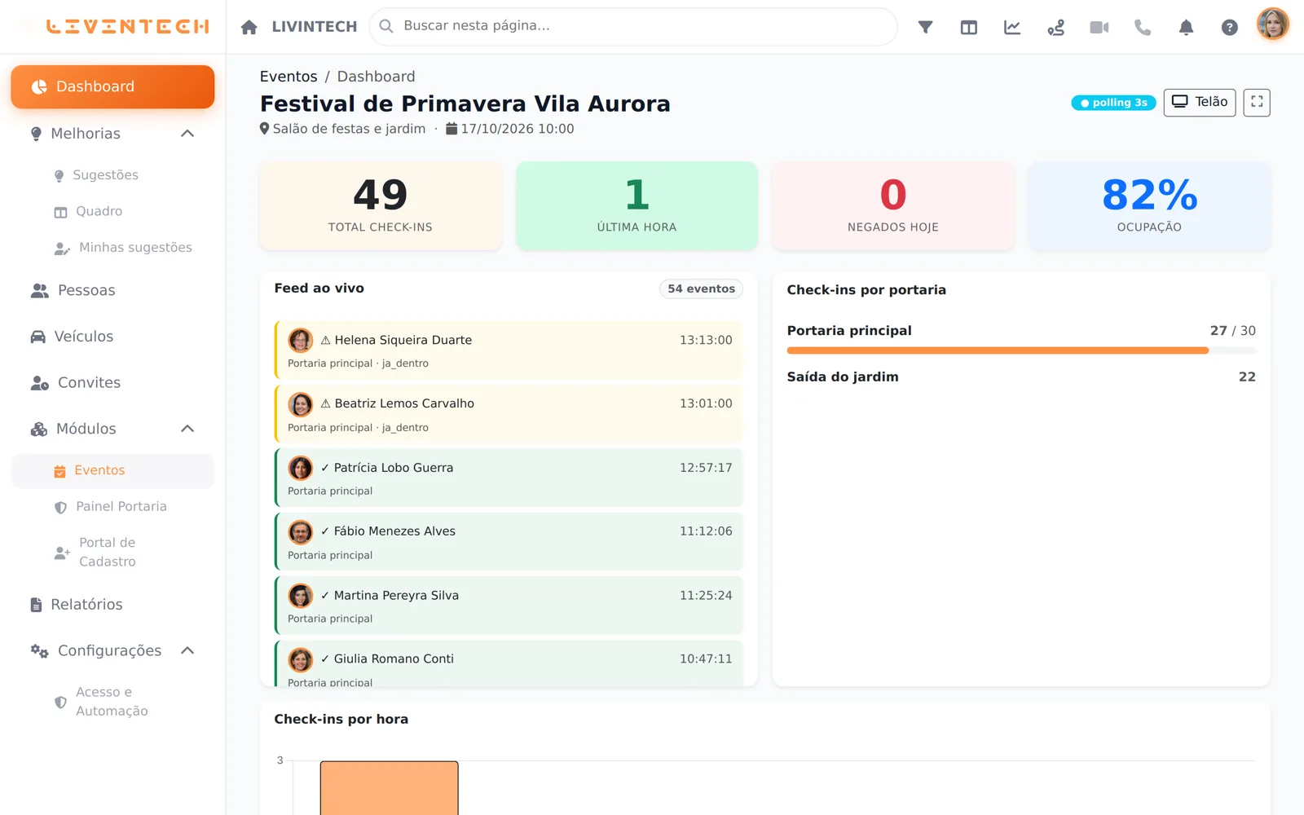Screen dimensions: 1304x815
Task: Click the Total Check-ins card
Action: (x=381, y=206)
